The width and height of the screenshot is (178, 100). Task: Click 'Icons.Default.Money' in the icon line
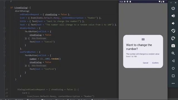click(48, 18)
